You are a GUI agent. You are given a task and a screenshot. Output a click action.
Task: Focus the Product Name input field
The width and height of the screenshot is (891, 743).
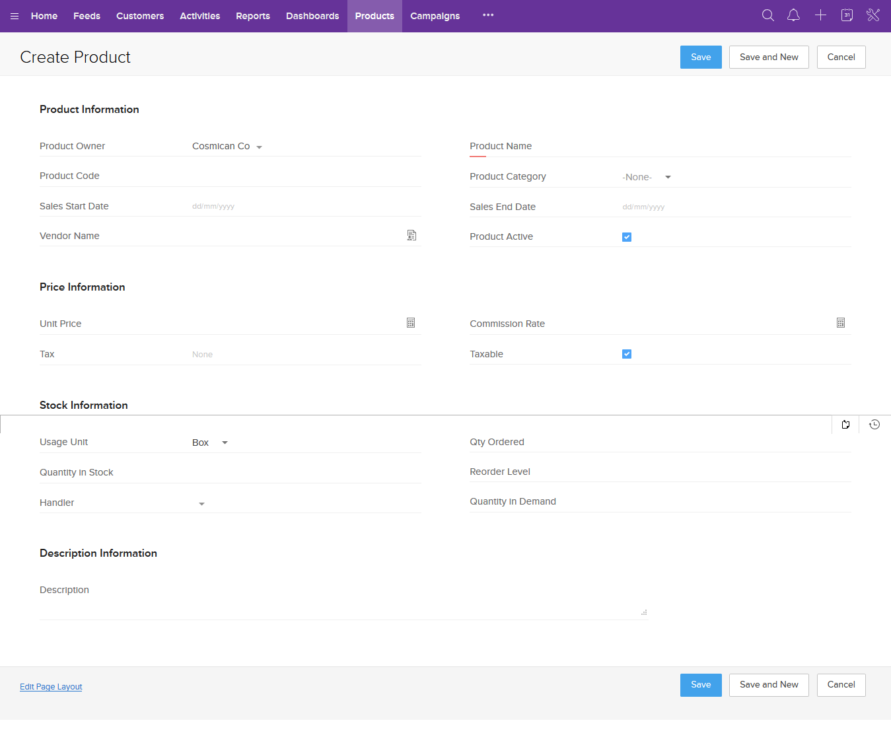click(736, 147)
